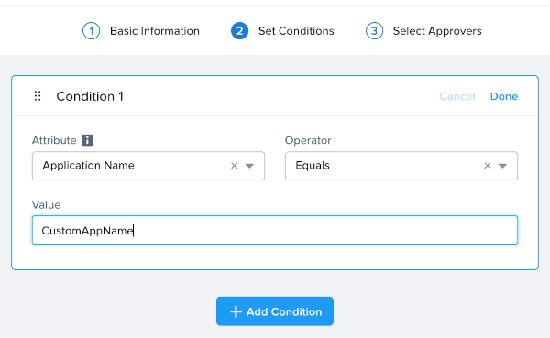Screen dimensions: 550x338
Task: Click step 1 circle icon
Action: click(91, 31)
